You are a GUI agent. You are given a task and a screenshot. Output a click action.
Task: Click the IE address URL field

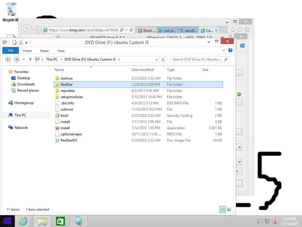click(83, 30)
